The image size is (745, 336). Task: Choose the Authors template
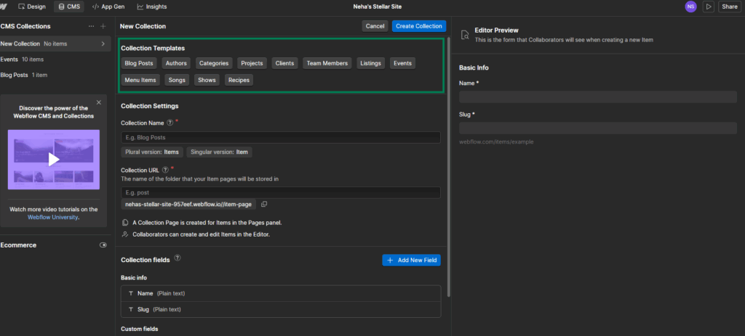176,63
